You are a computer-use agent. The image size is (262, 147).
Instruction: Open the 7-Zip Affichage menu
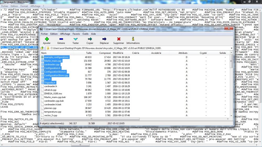65,34
